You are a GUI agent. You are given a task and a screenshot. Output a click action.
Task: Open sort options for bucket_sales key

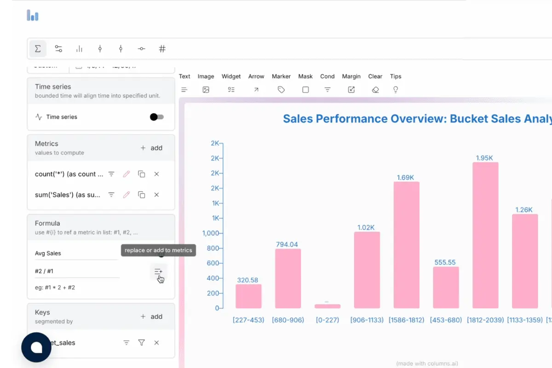coord(126,343)
